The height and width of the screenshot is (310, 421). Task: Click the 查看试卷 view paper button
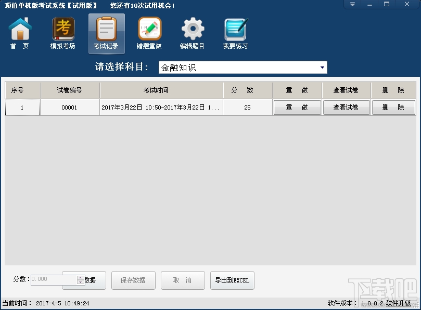(x=346, y=107)
